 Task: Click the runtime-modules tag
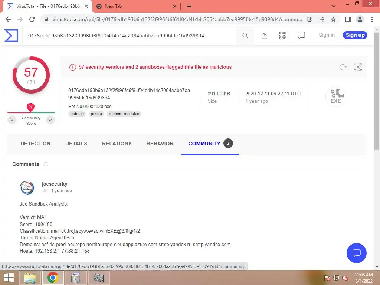click(124, 114)
